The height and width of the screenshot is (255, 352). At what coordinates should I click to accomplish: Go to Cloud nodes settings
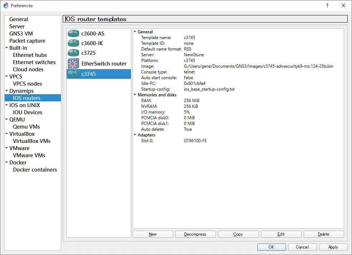pyautogui.click(x=28, y=69)
